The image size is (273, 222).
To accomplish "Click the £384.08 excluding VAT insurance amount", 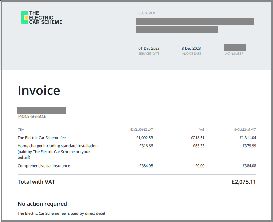I will (146, 166).
